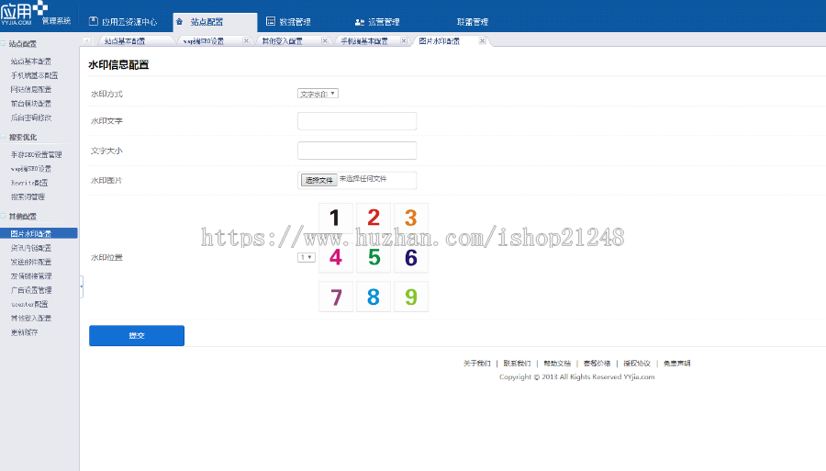Open wap端SEO设置 in the sidebar

31,169
